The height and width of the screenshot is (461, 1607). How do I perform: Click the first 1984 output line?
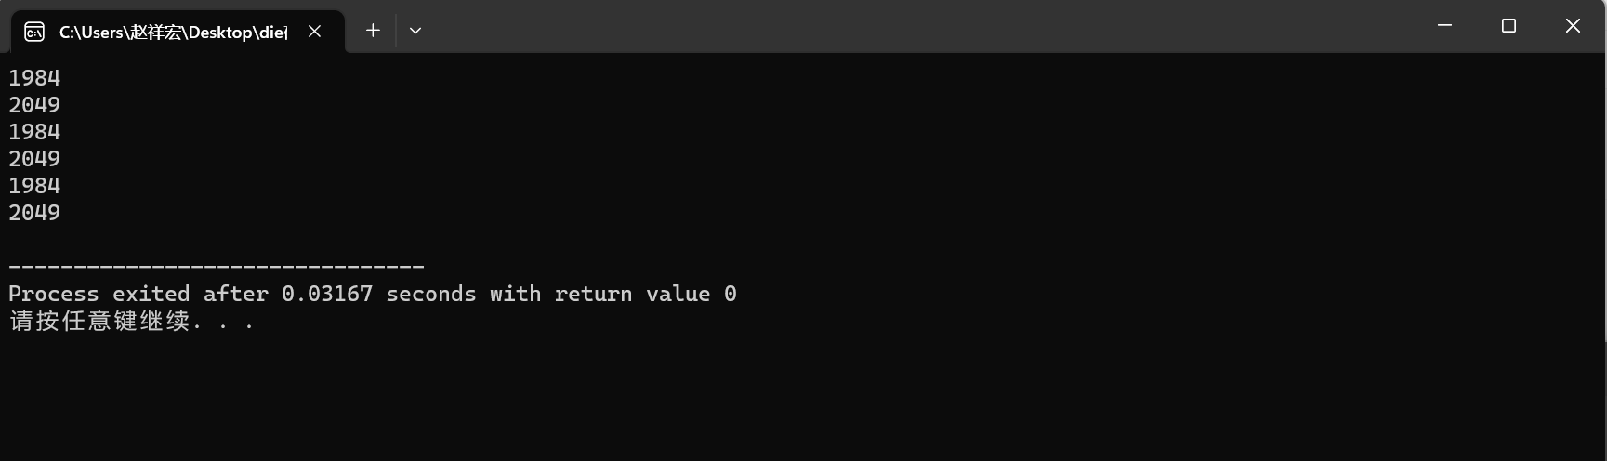[34, 78]
